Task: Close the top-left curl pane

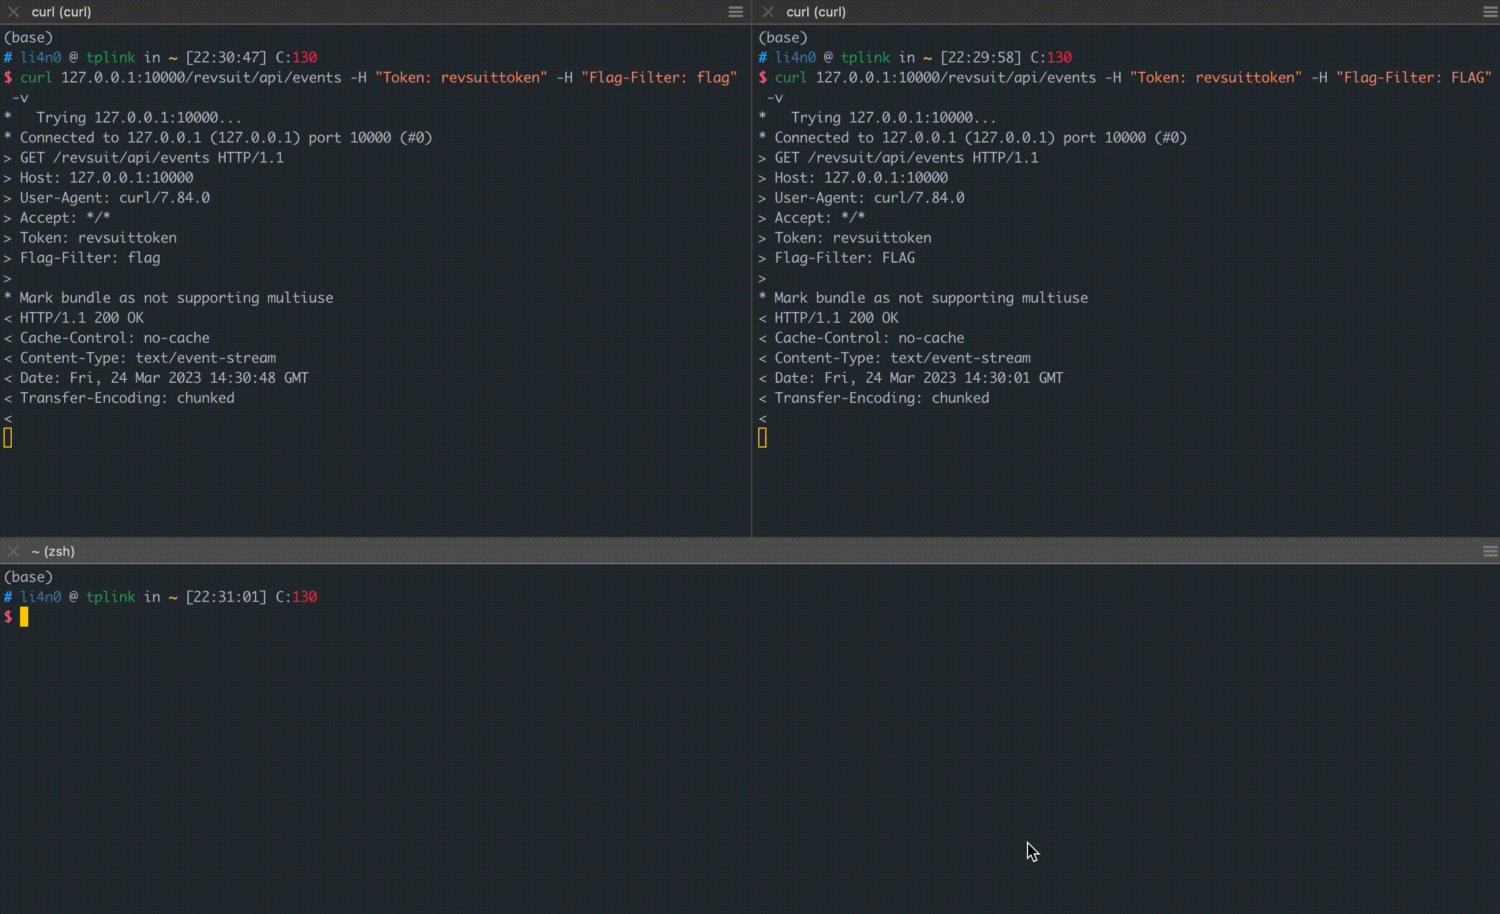Action: click(14, 12)
